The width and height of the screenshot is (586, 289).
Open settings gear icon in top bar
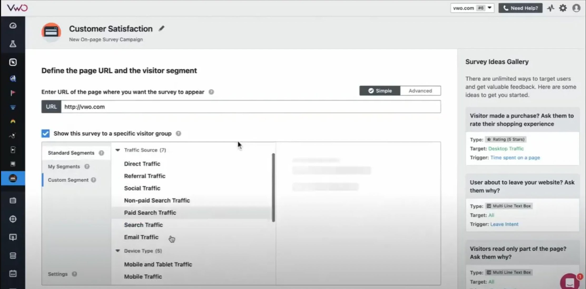pos(563,8)
